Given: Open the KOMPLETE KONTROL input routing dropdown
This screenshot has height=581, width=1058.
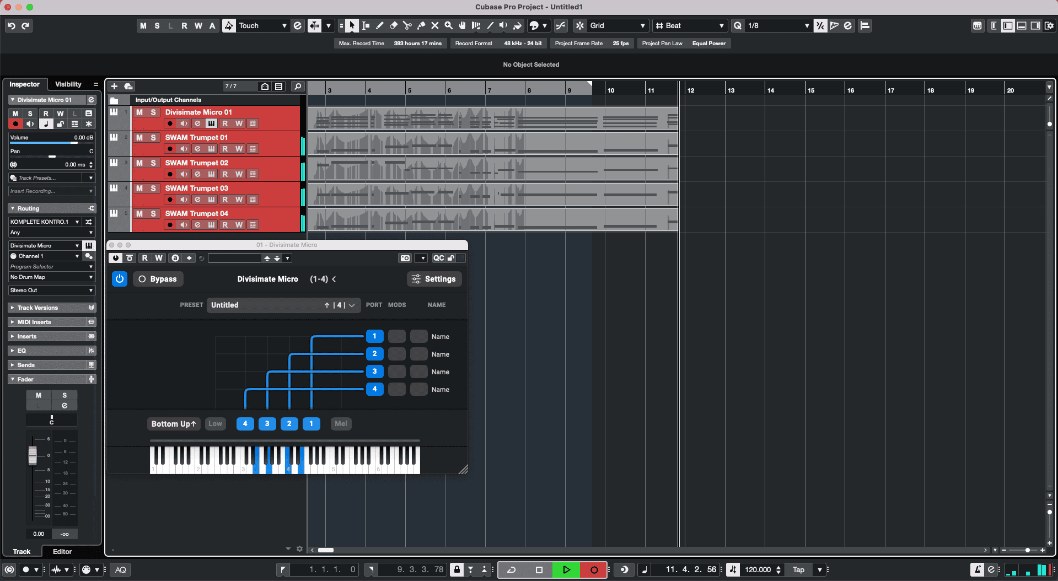Looking at the screenshot, I should click(45, 222).
